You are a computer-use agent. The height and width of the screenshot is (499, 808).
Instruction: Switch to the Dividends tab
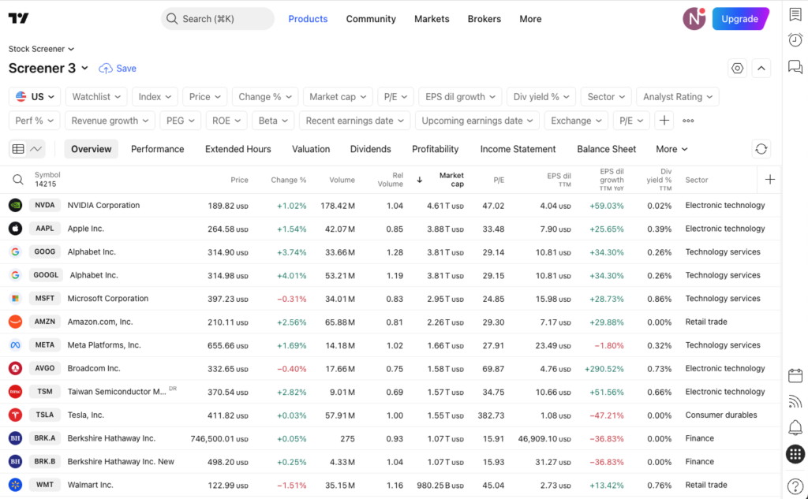click(372, 148)
